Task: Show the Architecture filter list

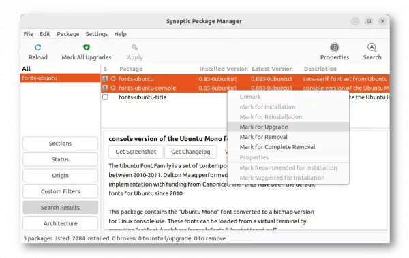Action: coord(60,223)
